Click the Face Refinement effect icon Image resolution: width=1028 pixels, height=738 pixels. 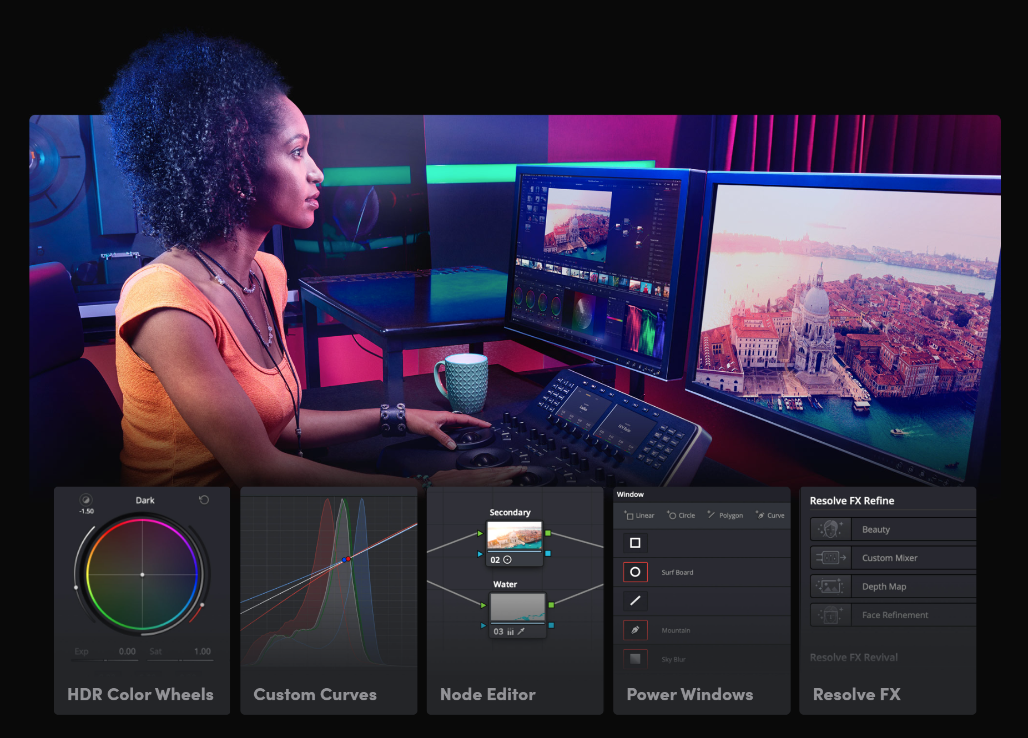pos(830,615)
